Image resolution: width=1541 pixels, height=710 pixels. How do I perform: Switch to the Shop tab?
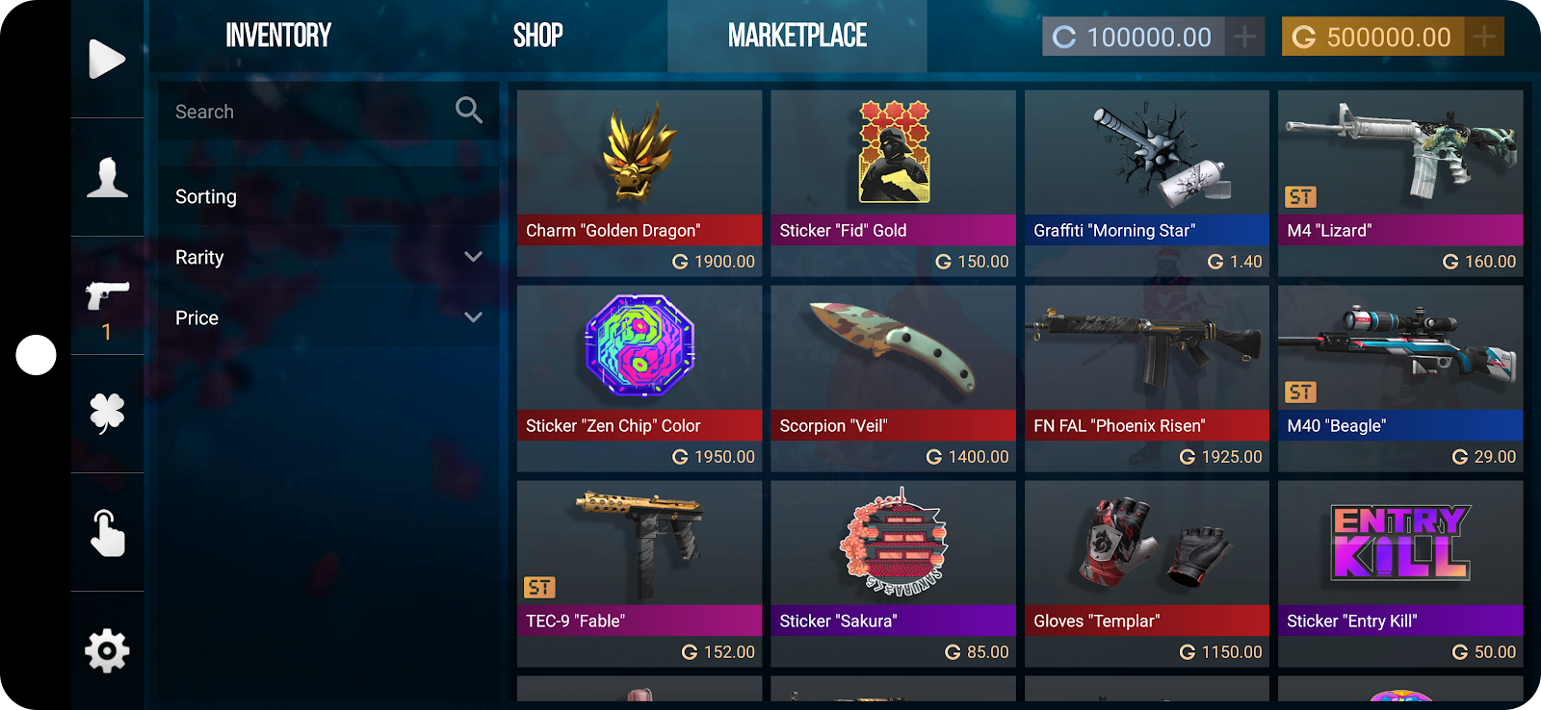click(537, 36)
